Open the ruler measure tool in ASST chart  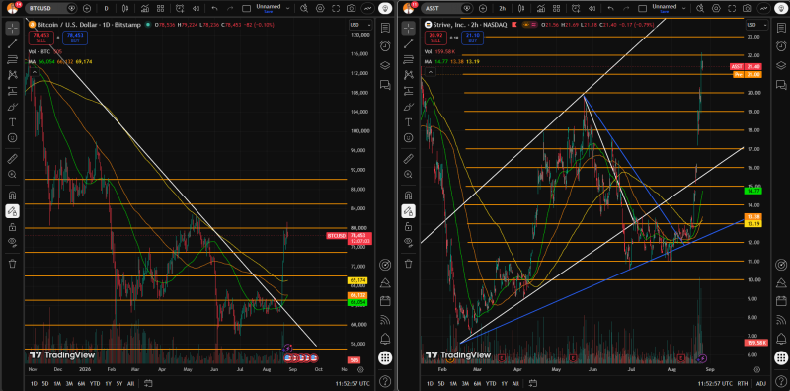click(x=407, y=160)
